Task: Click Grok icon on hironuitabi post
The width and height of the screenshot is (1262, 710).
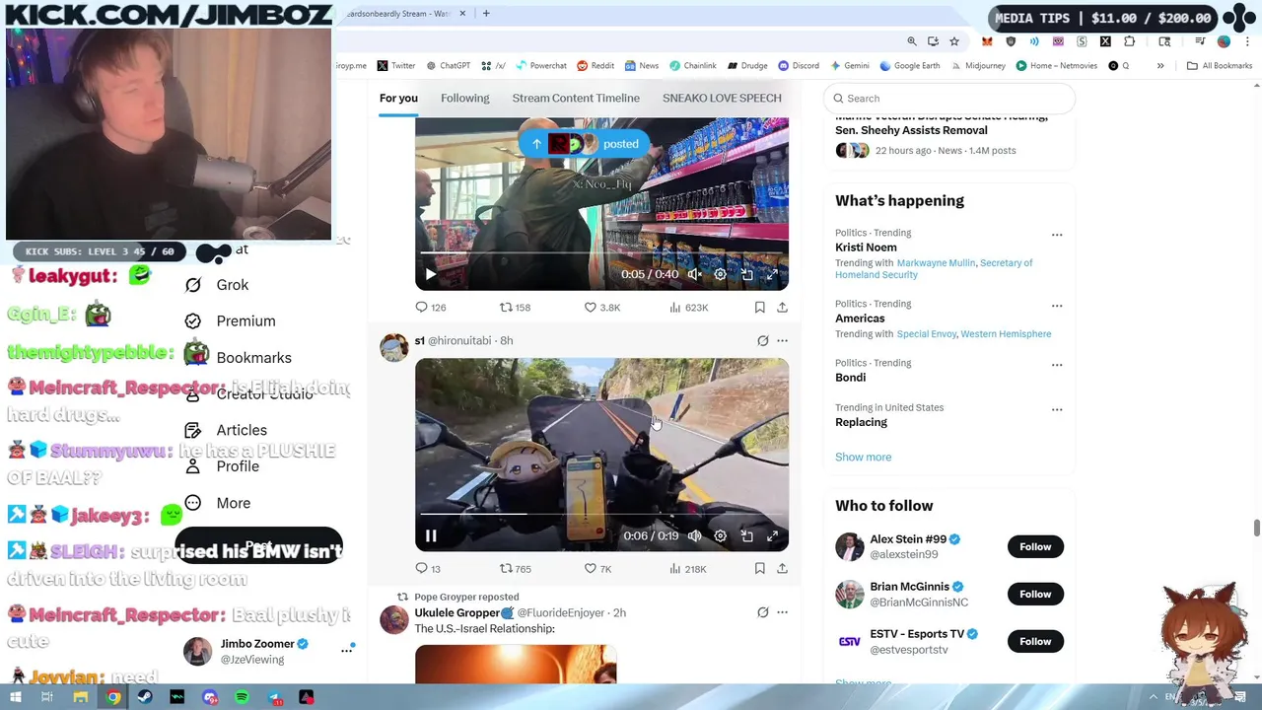Action: [x=762, y=341]
